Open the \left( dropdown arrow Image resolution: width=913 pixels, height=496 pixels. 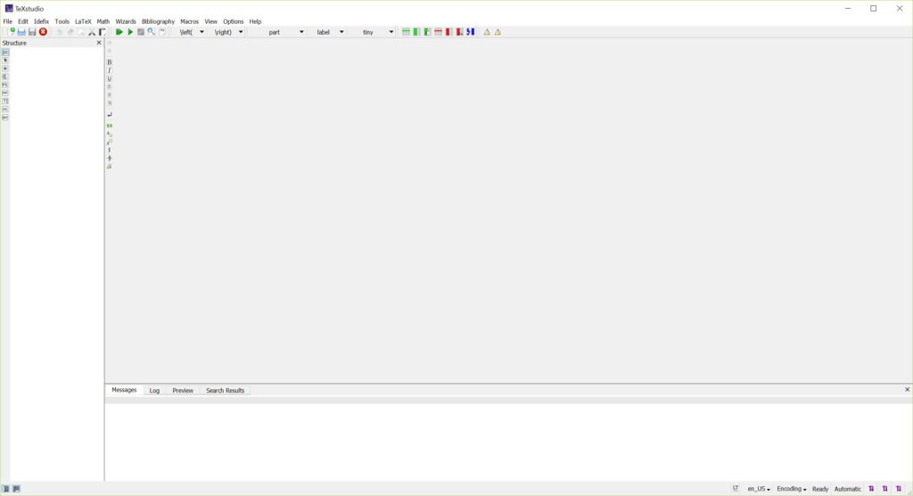202,32
